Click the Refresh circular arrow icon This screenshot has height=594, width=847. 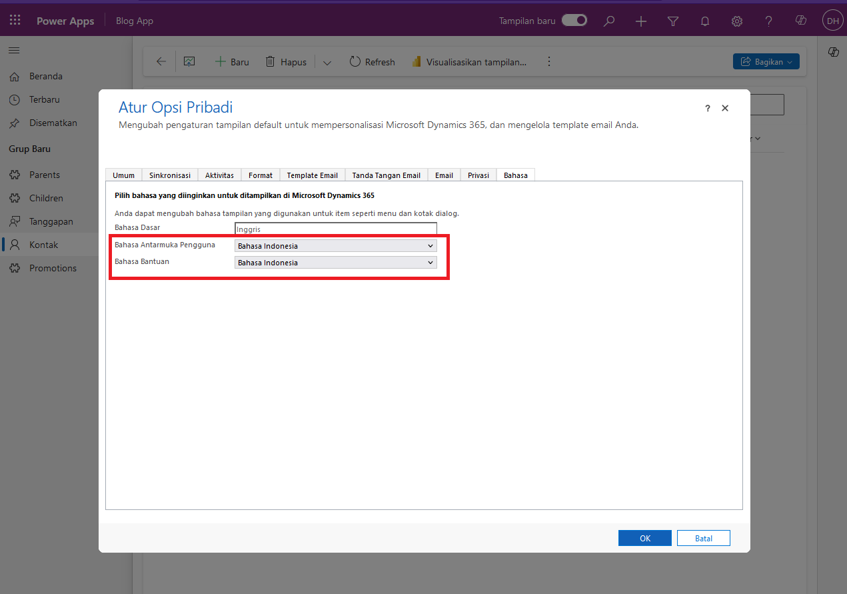[355, 61]
